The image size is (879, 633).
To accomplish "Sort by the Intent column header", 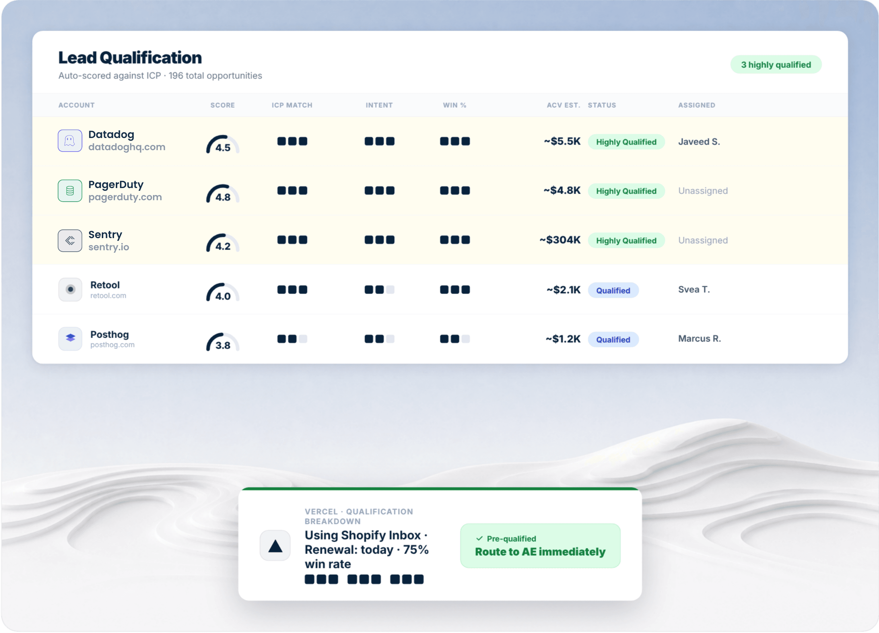I will [379, 105].
